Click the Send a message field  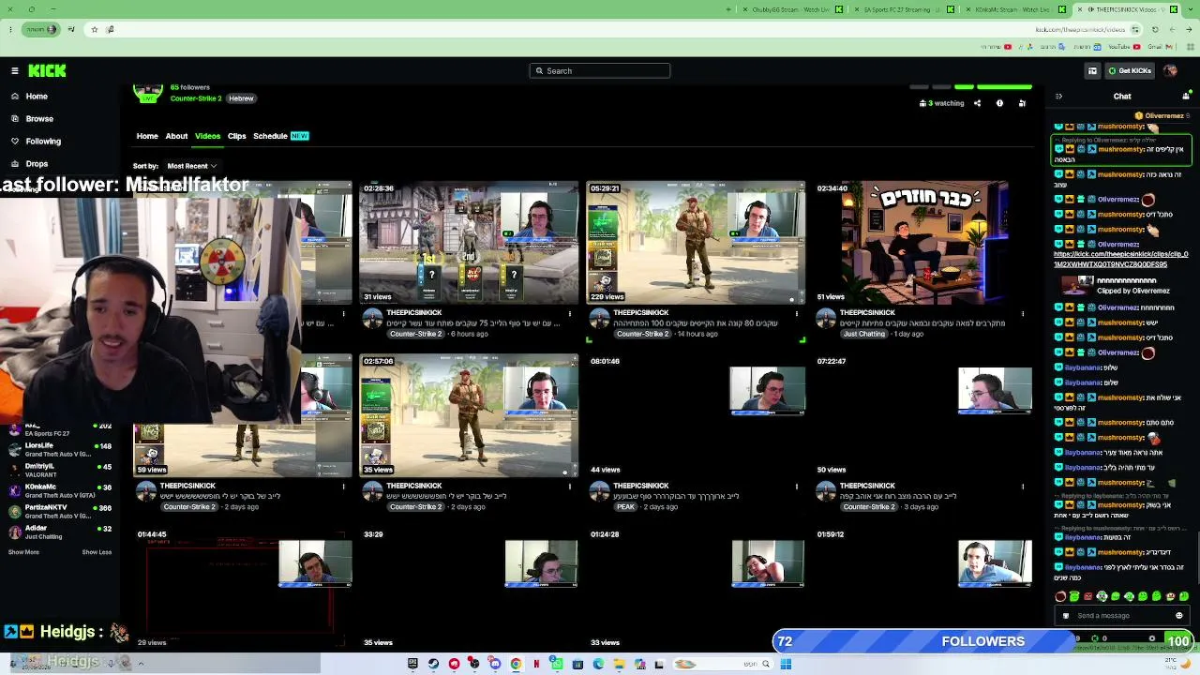tap(1116, 616)
